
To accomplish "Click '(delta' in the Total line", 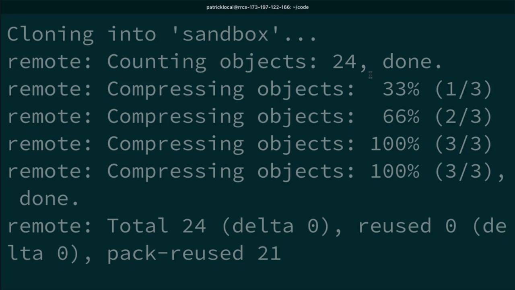I will point(257,226).
